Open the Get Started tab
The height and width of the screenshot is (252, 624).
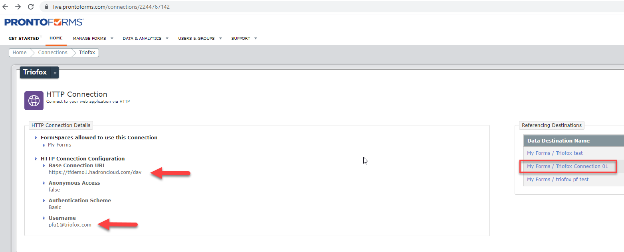pos(24,39)
